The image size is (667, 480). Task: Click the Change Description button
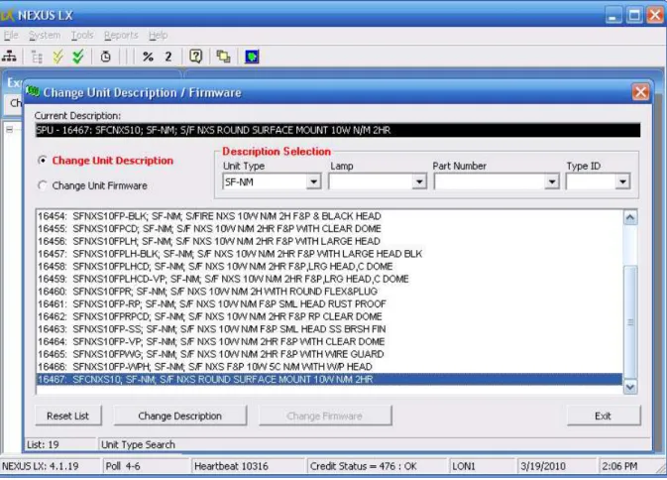pos(180,416)
